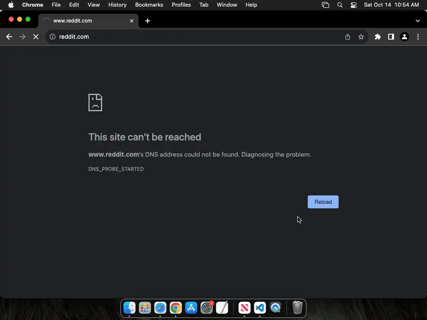This screenshot has height=320, width=427.
Task: Click the browser Back arrow
Action: [9, 37]
